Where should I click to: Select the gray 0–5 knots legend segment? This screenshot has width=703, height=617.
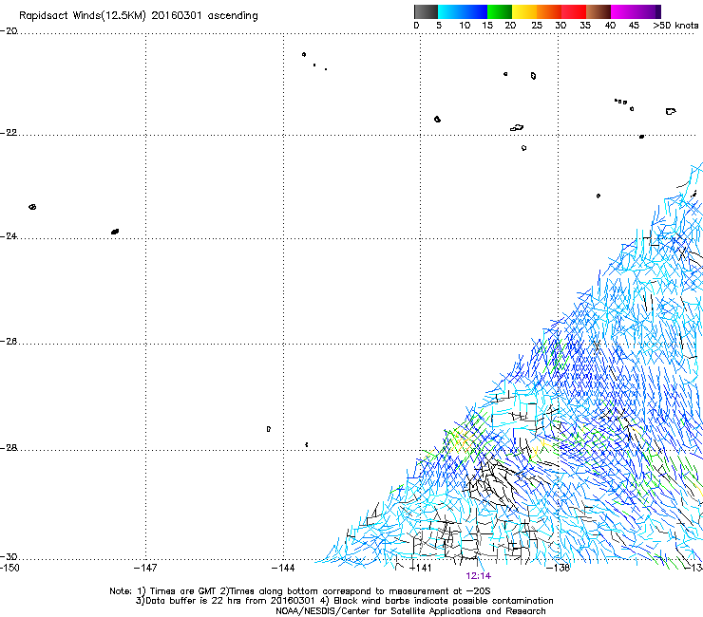pyautogui.click(x=426, y=11)
